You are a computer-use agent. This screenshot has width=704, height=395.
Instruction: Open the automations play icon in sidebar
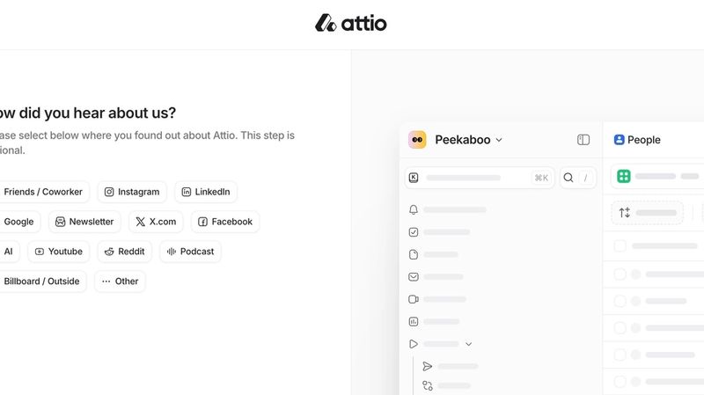[414, 344]
